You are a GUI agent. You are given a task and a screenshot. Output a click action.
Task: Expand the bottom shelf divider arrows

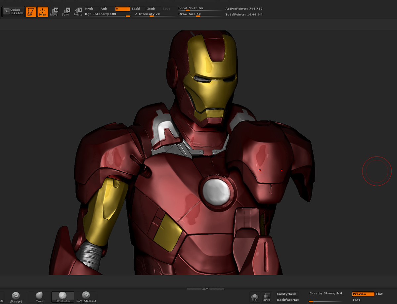click(x=205, y=289)
